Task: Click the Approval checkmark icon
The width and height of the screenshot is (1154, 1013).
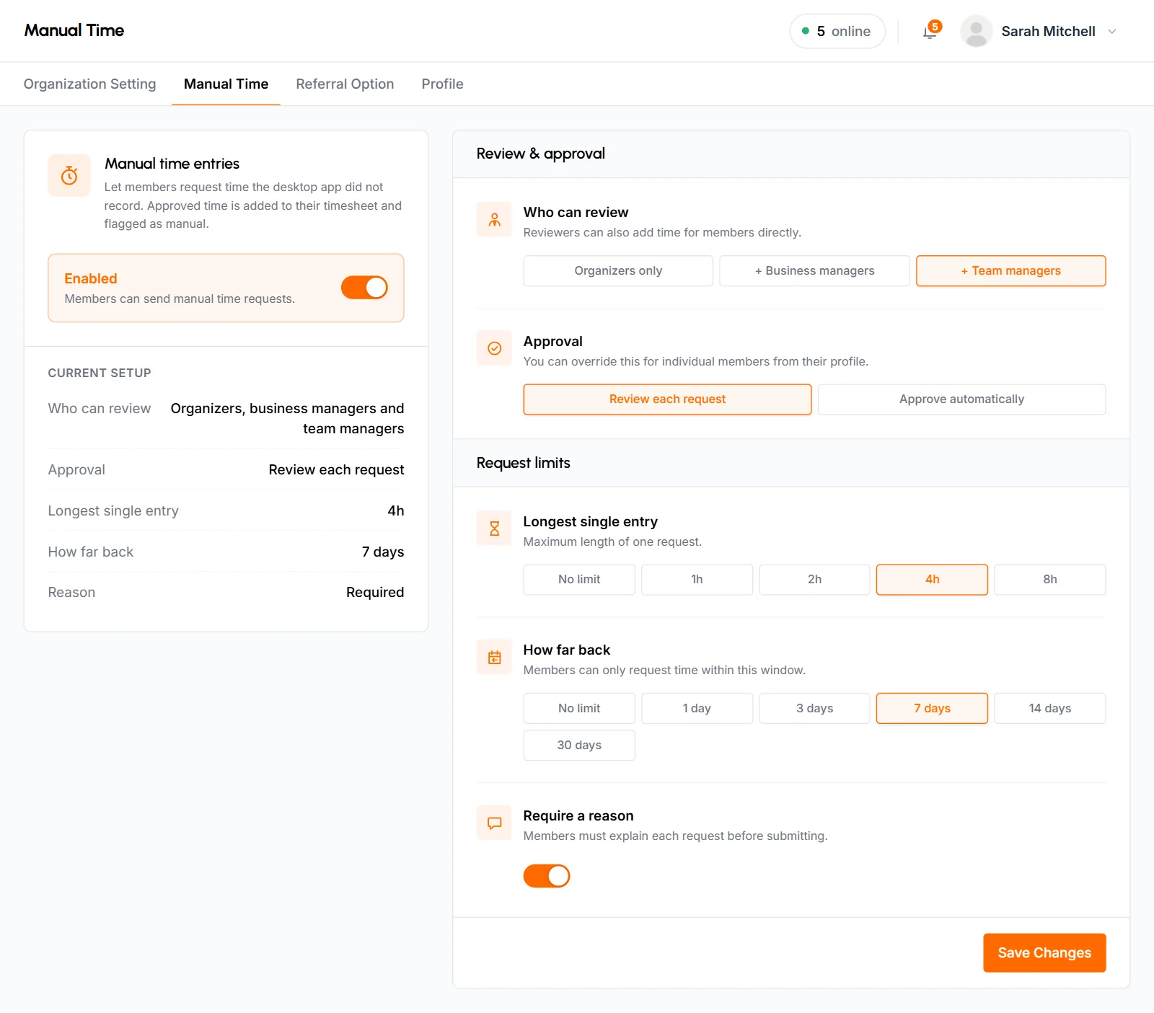Action: pos(494,348)
